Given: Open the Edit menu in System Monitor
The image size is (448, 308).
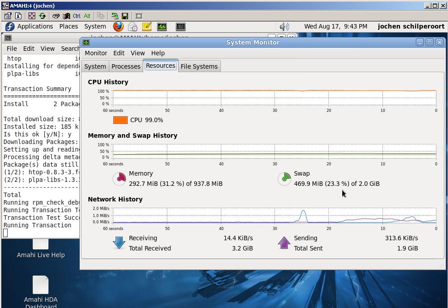Looking at the screenshot, I should 119,53.
